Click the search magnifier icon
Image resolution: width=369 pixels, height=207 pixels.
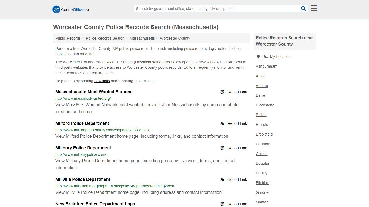304,9
